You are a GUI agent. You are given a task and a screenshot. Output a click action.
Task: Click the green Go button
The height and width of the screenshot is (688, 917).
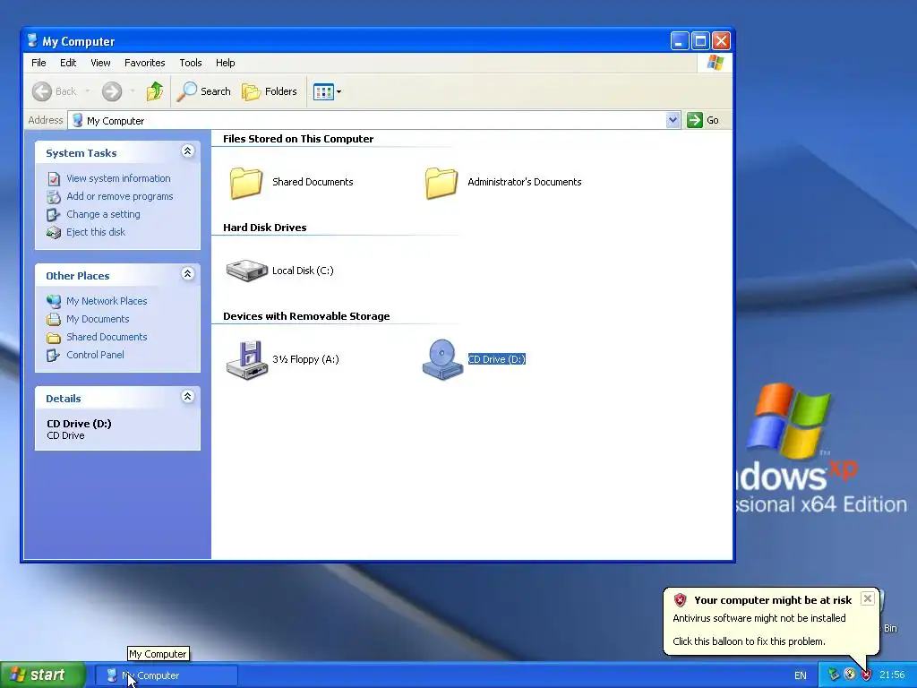pyautogui.click(x=703, y=120)
